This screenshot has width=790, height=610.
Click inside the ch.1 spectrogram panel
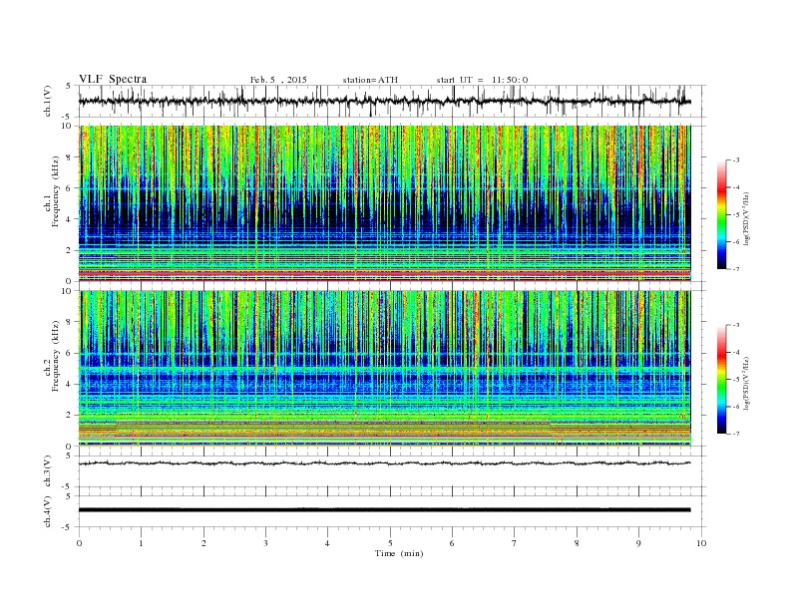(x=385, y=203)
